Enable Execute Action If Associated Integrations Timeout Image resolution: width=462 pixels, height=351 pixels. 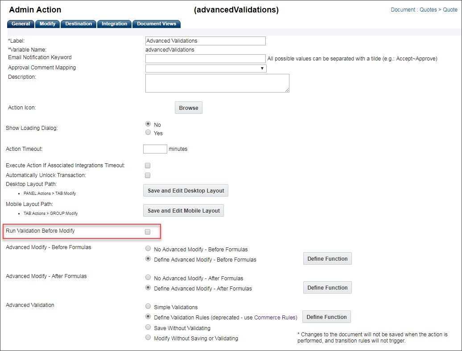[x=148, y=165]
